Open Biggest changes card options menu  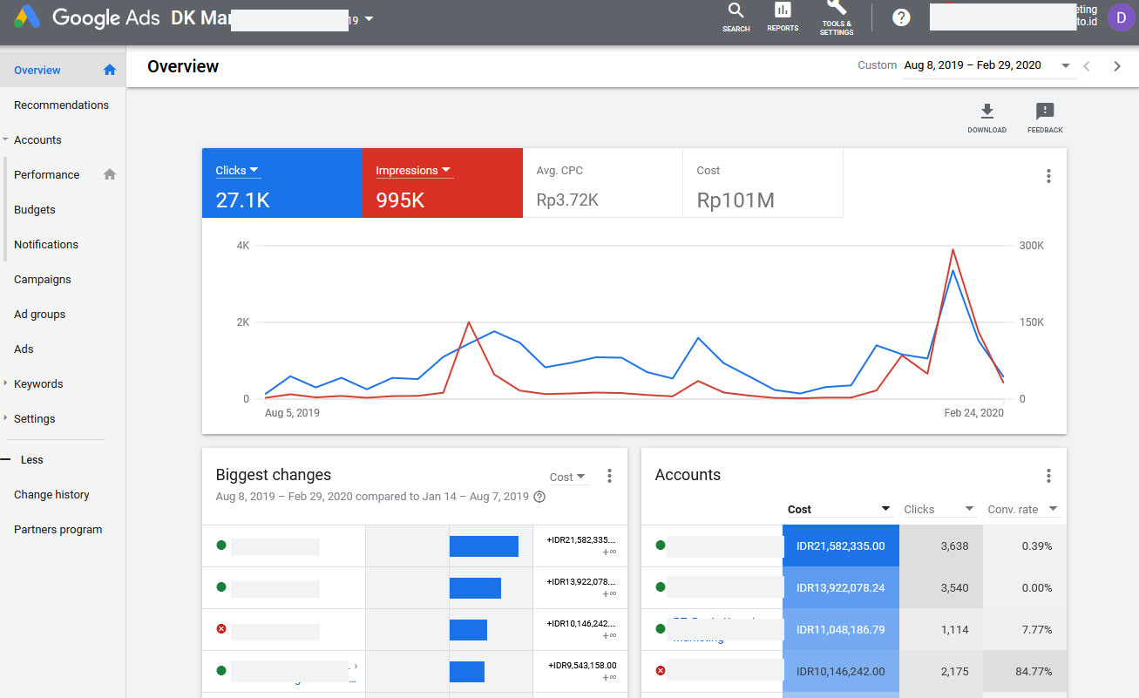609,476
